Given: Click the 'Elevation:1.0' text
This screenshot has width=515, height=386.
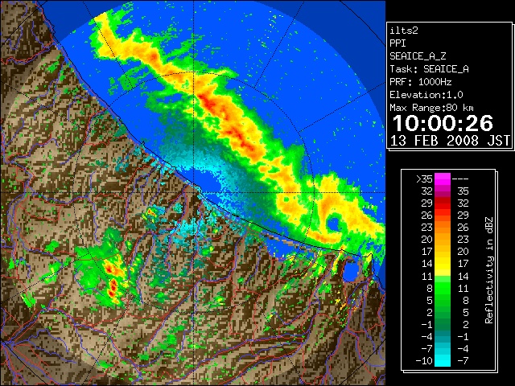Looking at the screenshot, I should point(426,95).
